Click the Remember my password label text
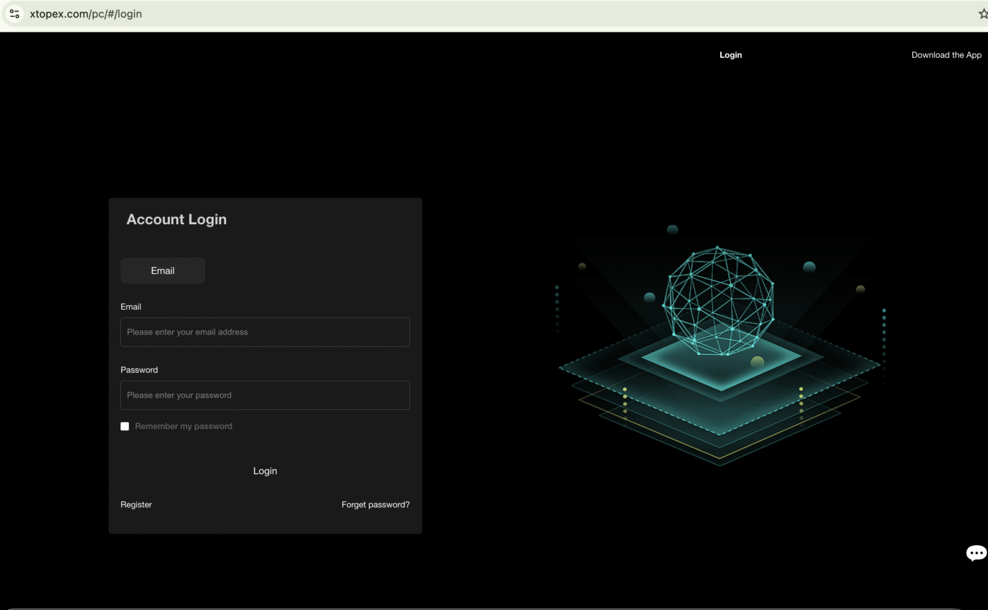The width and height of the screenshot is (988, 610). point(183,426)
